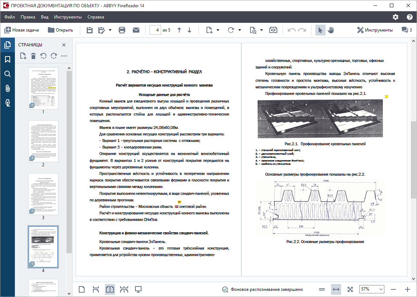Viewport: 417px width, 297px height.
Task: Zoom in with plus button
Action: (x=408, y=289)
